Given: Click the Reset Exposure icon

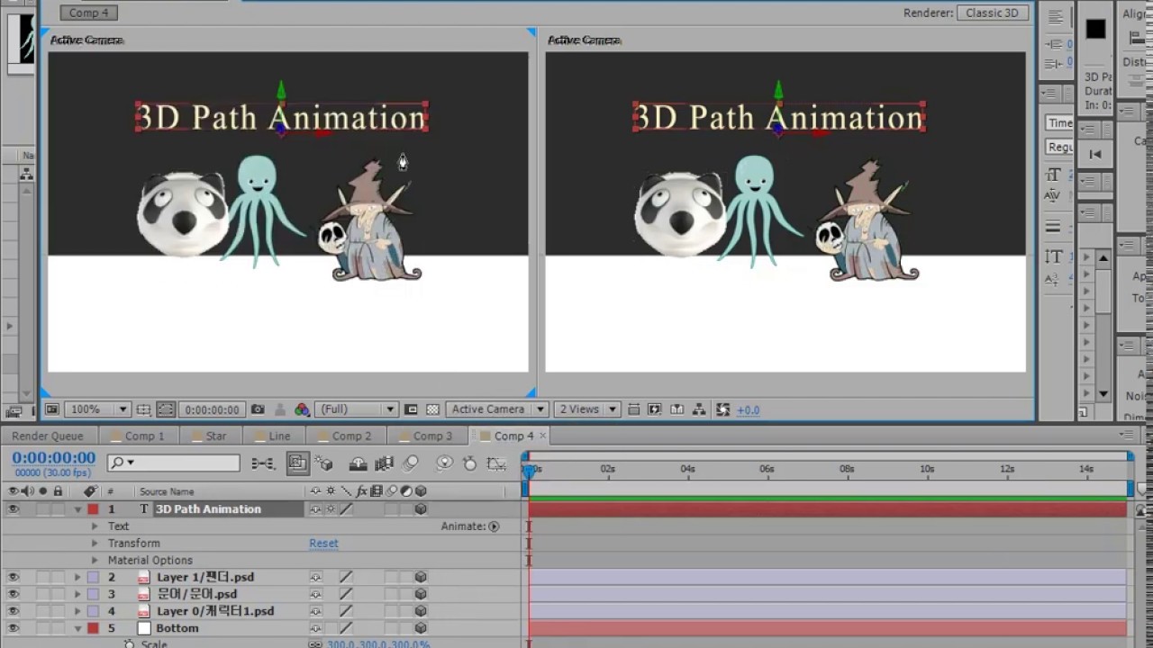Looking at the screenshot, I should tap(722, 409).
